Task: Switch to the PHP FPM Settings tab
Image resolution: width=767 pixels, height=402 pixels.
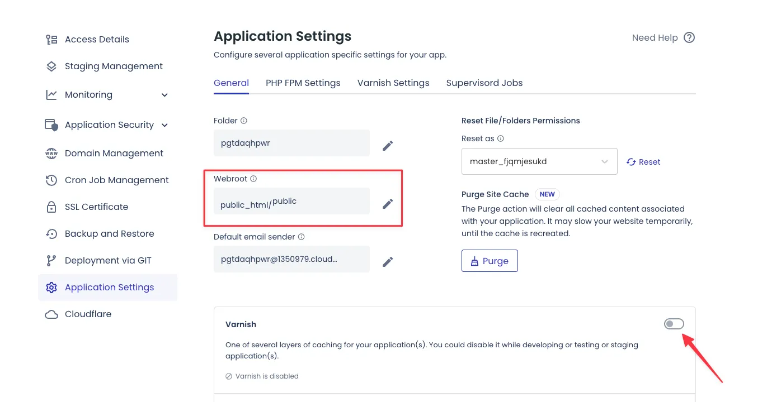Action: pos(303,83)
